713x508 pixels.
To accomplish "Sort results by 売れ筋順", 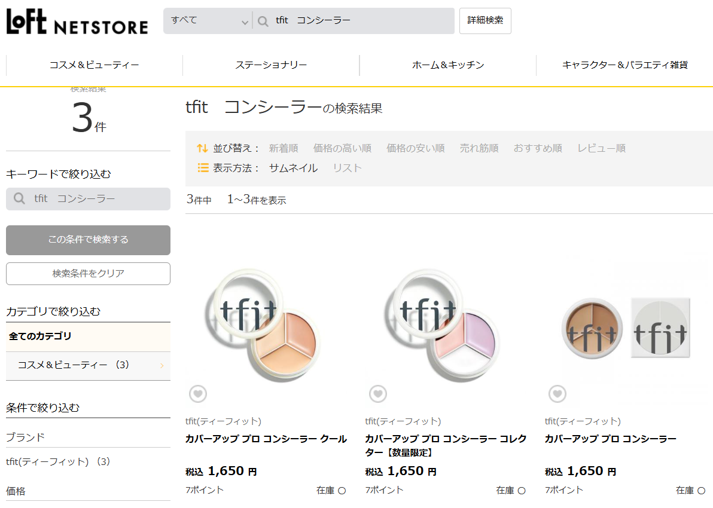I will coord(479,148).
